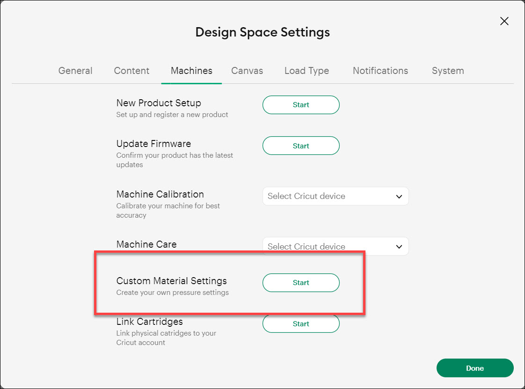Image resolution: width=525 pixels, height=389 pixels.
Task: Click the Link Cartridges description text
Action: pyautogui.click(x=166, y=338)
